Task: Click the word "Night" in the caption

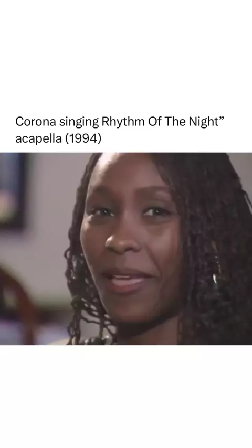Action: click(x=201, y=122)
